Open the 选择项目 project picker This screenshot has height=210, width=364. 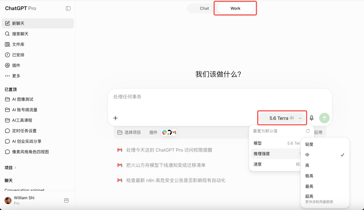[129, 132]
